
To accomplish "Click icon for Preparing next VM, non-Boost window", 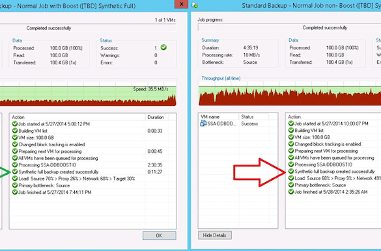I will tap(291, 151).
